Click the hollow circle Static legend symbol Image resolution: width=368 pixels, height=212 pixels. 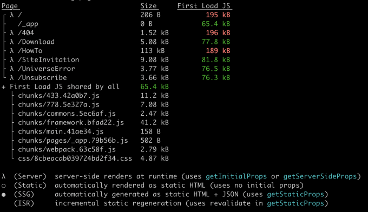[4, 186]
